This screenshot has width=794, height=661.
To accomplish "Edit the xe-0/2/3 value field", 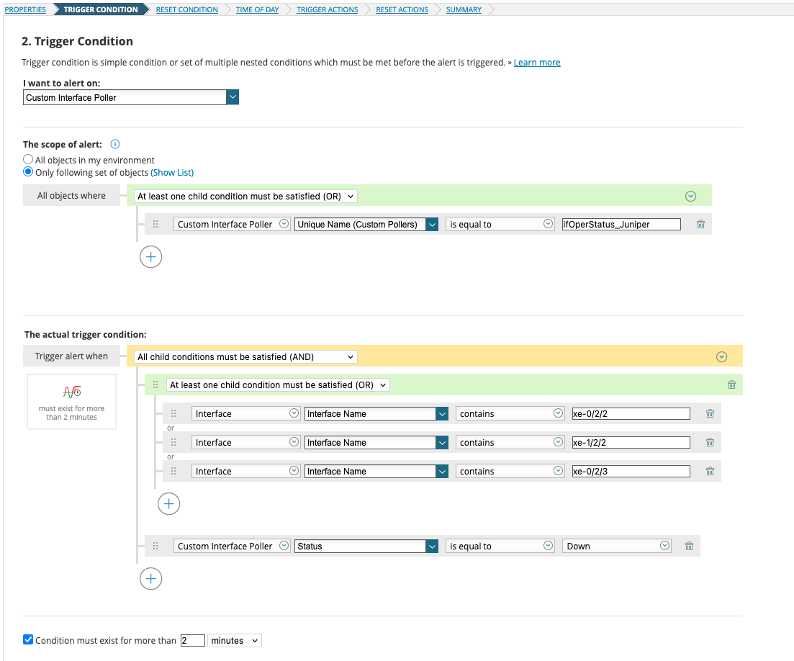I will click(x=631, y=472).
